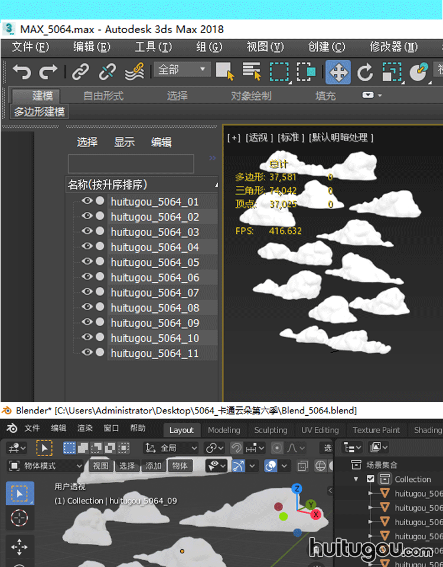The height and width of the screenshot is (567, 443).
Task: Open the 物体模式 mode dropdown in Blender
Action: pos(46,466)
